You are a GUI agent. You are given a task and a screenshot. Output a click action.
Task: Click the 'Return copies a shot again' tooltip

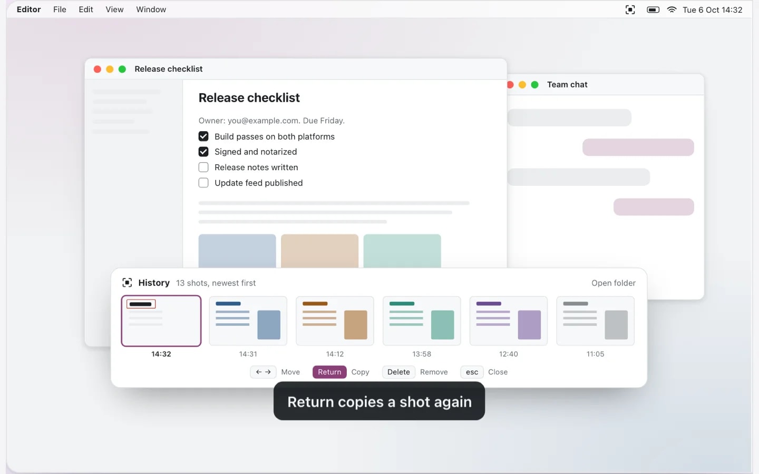coord(379,401)
